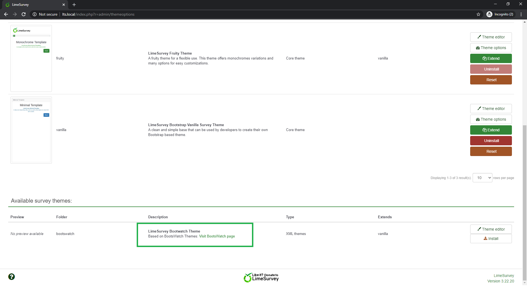
Task: Extend the fruity theme
Action: pyautogui.click(x=491, y=58)
